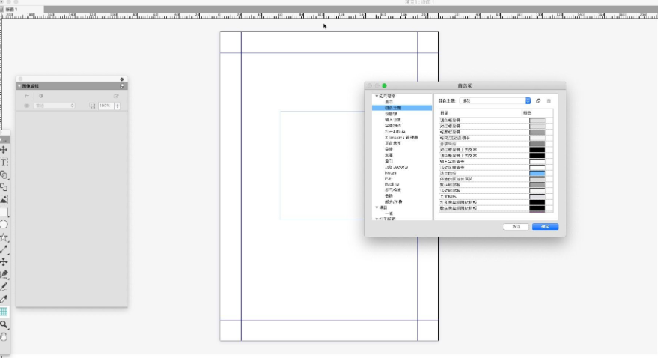Select the Pan hand tool

(x=4, y=336)
